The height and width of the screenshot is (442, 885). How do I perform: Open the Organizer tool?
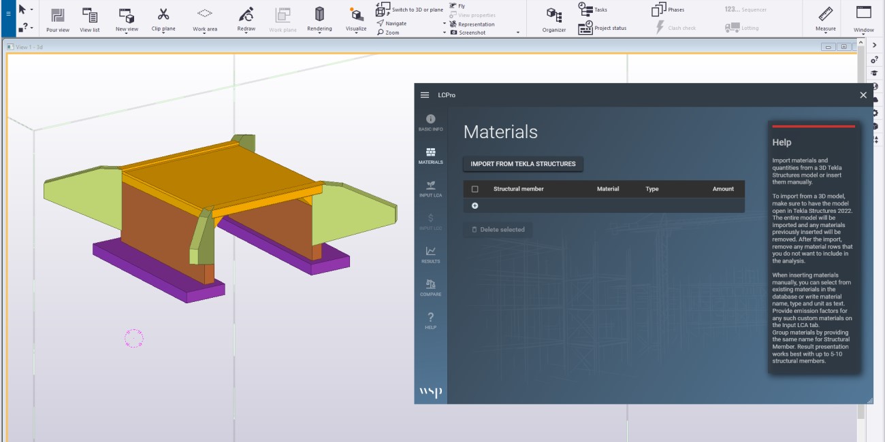[x=554, y=19]
